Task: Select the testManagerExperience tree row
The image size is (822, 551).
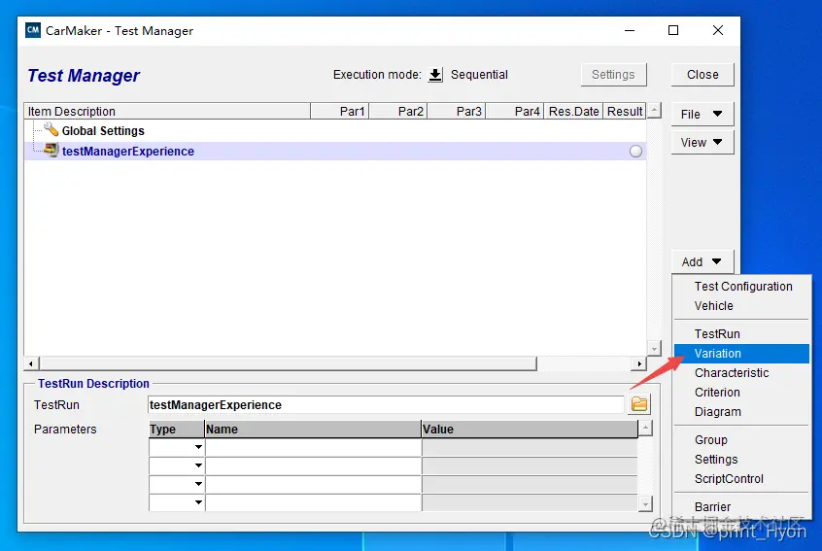Action: (x=335, y=151)
